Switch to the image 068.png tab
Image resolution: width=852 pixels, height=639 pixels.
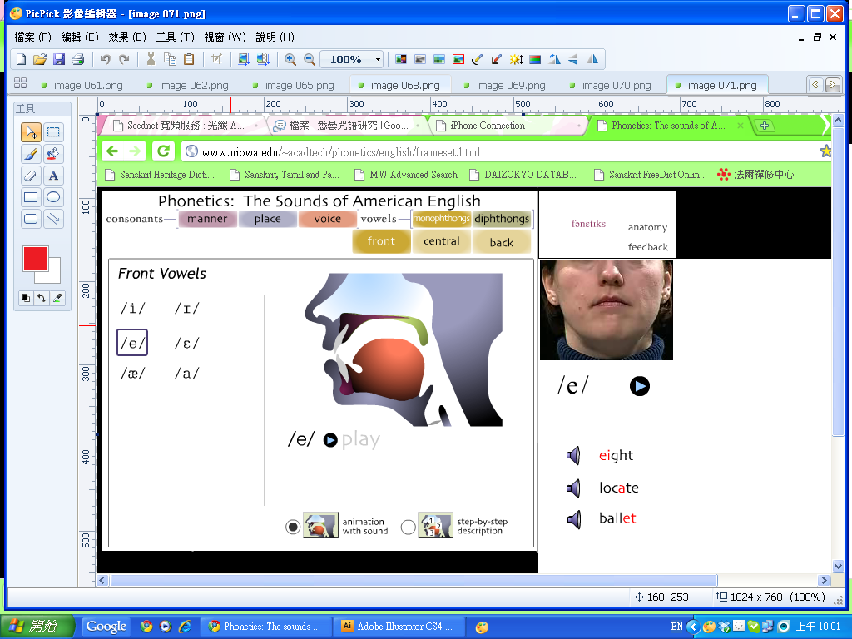pyautogui.click(x=404, y=85)
